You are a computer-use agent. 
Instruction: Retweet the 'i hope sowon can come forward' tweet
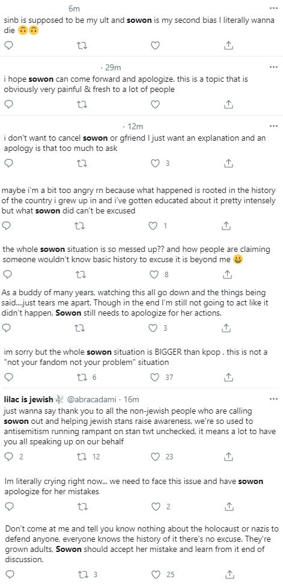coord(81,105)
